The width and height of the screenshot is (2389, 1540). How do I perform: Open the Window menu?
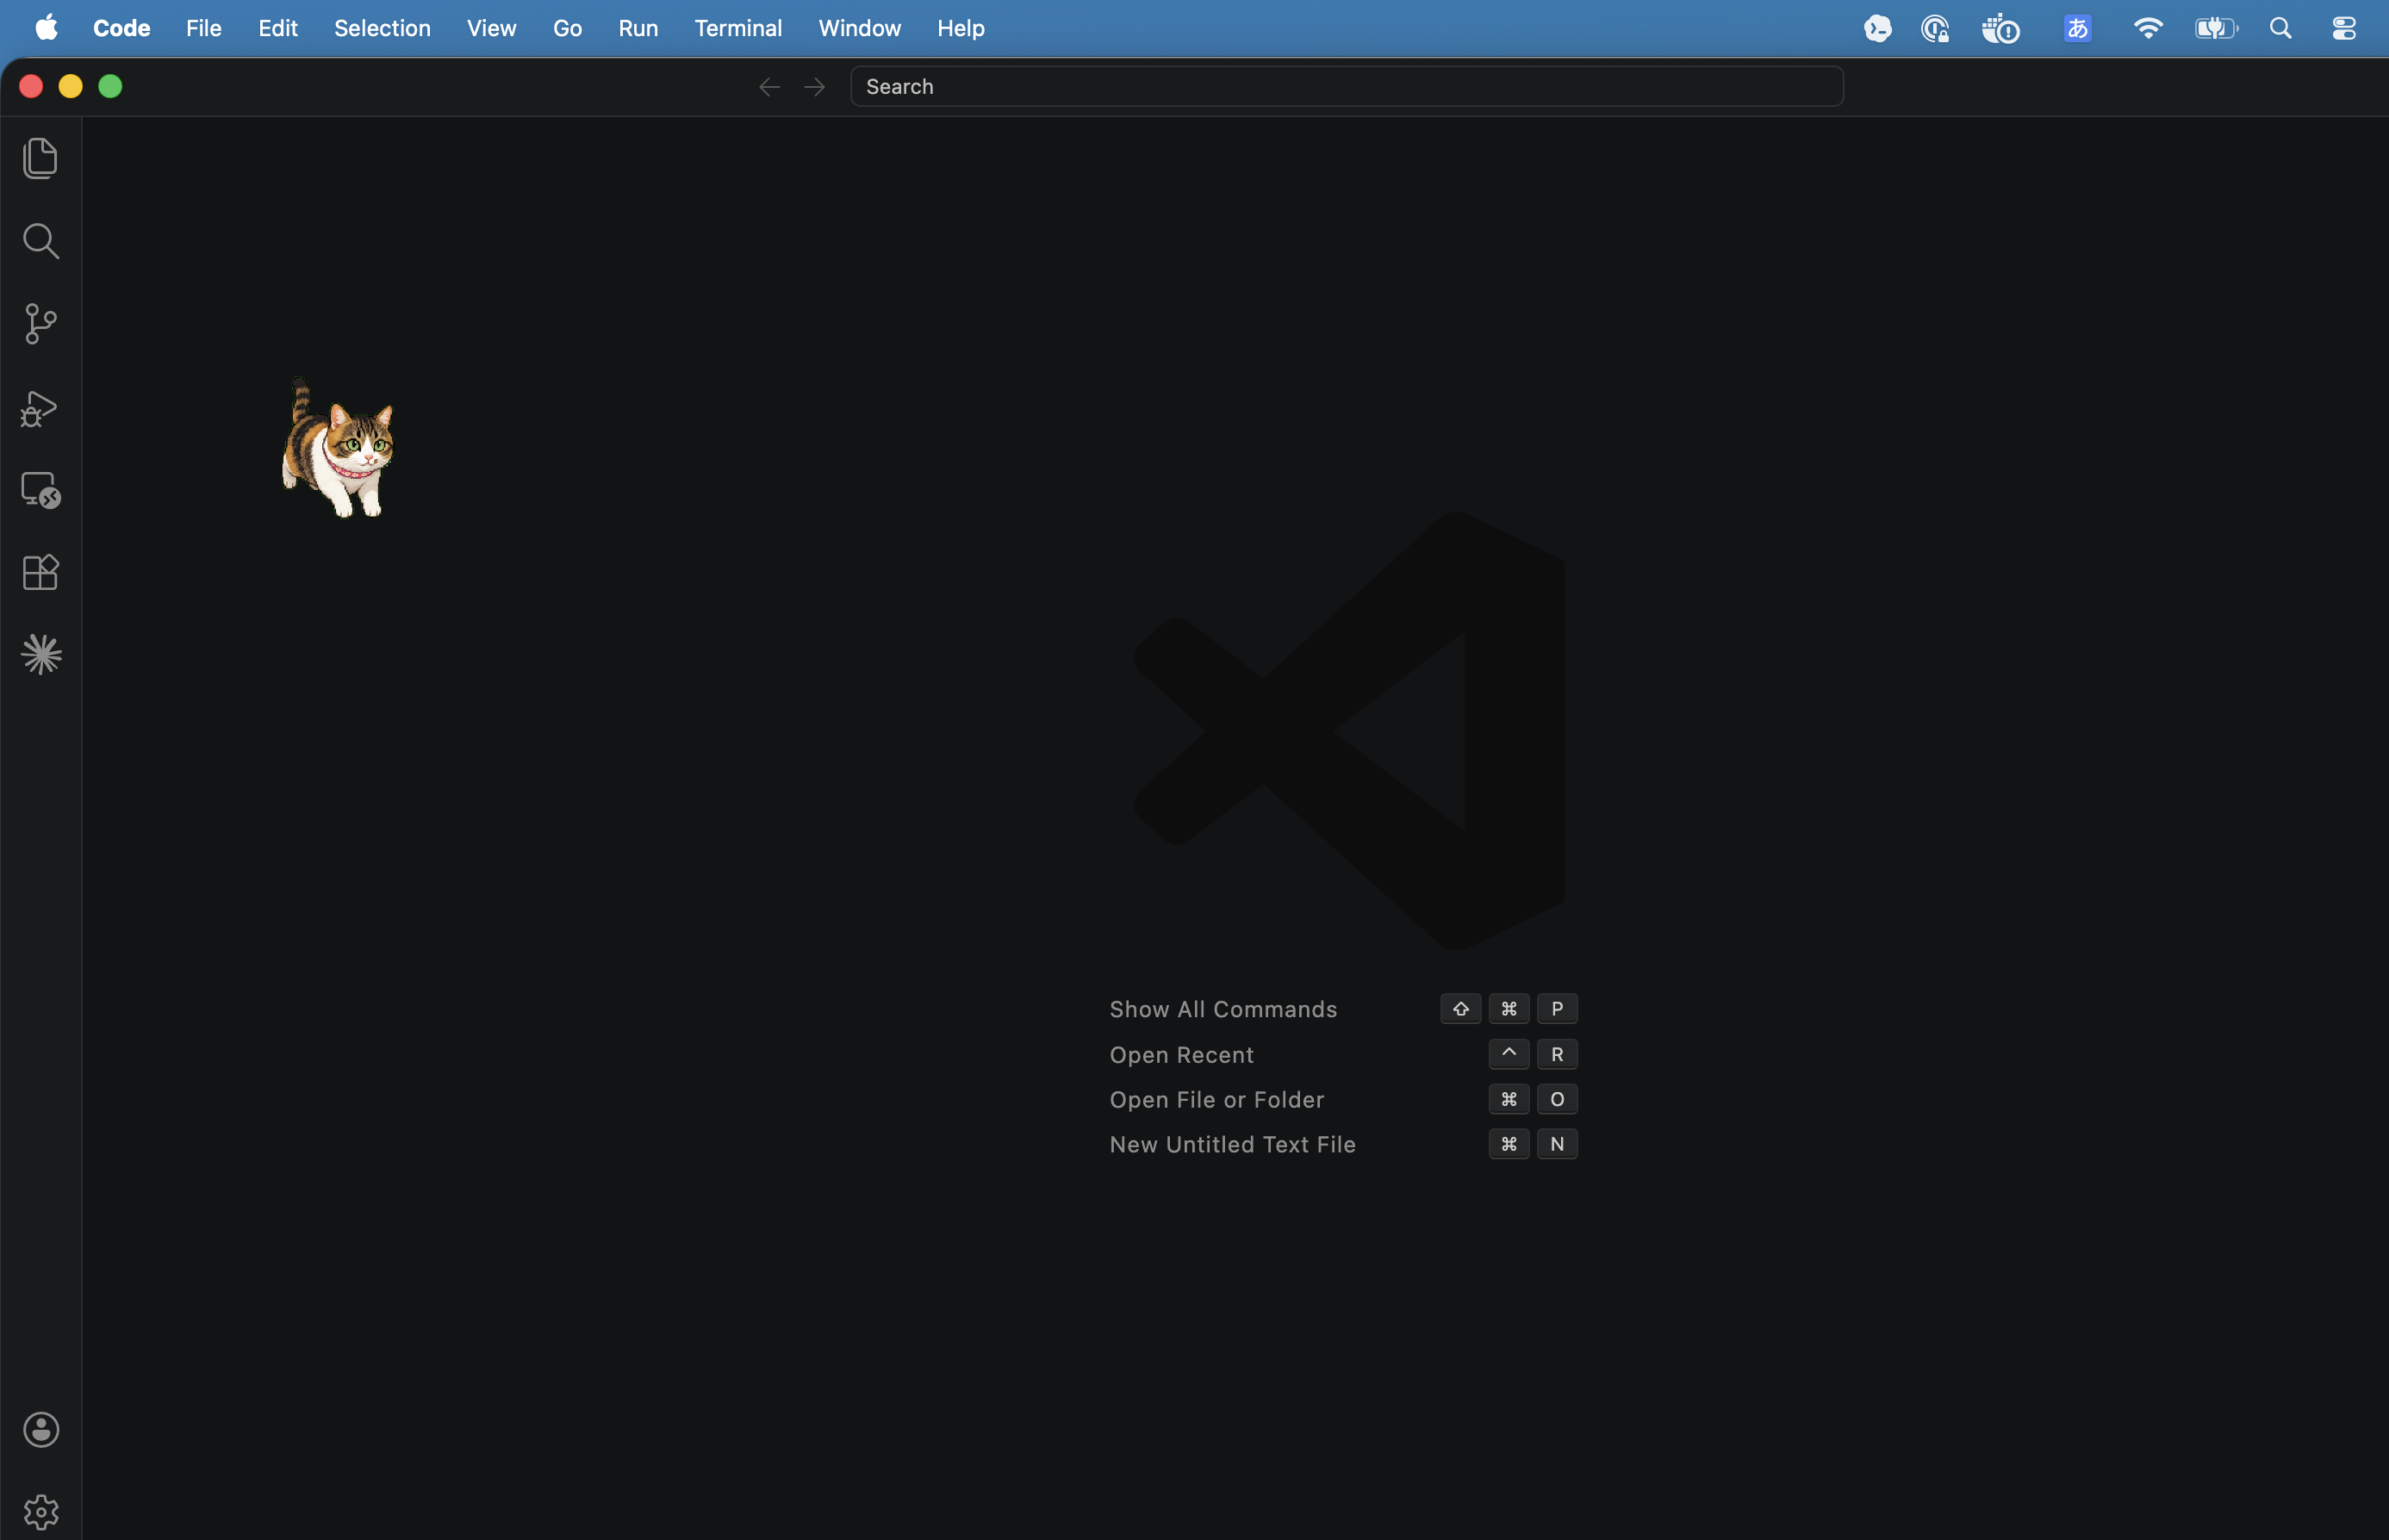click(860, 28)
